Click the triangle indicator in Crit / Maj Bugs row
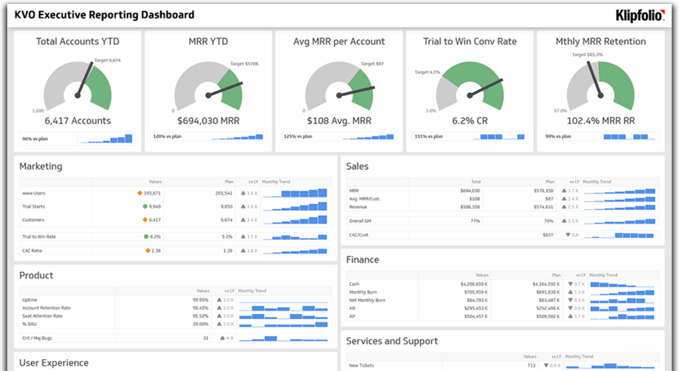Viewport: 679px width, 371px height. pyautogui.click(x=222, y=338)
